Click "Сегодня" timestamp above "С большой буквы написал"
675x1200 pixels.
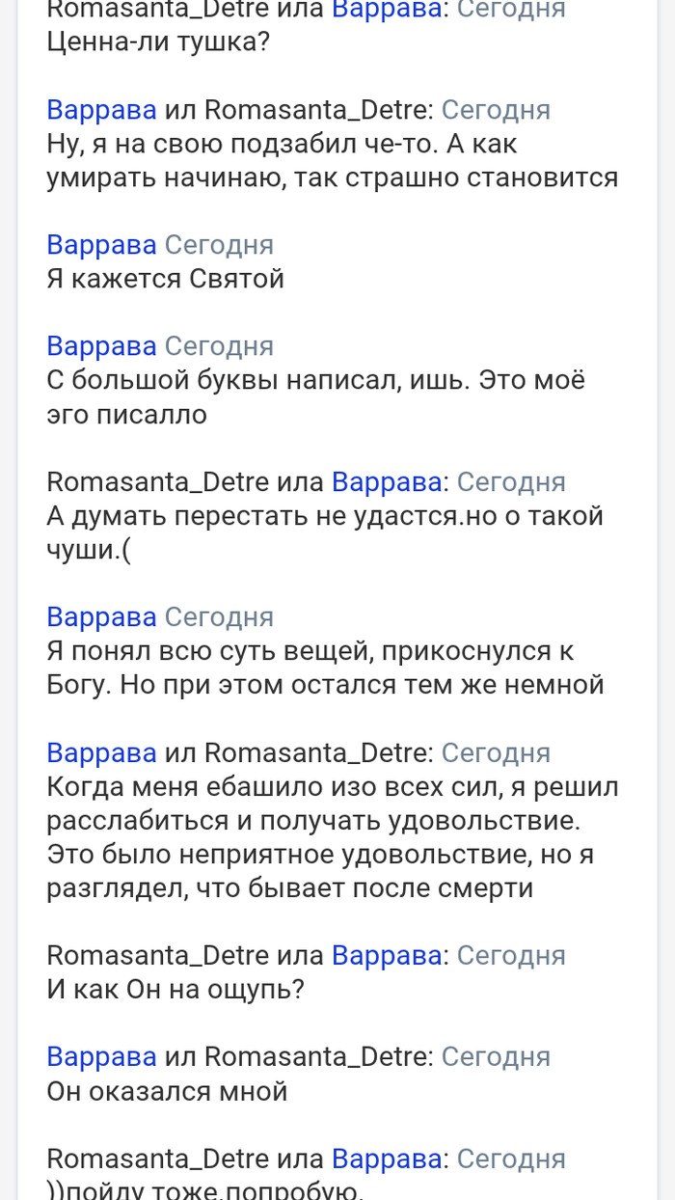tap(219, 346)
